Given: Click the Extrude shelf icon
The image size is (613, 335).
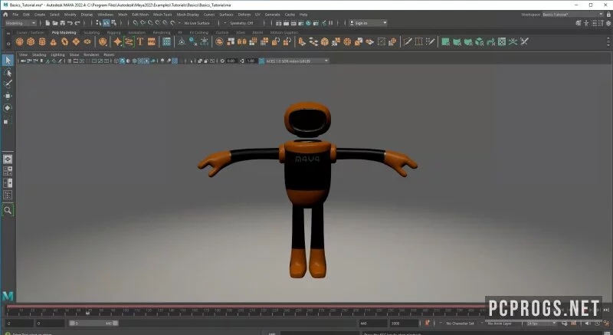Looking at the screenshot, I should coord(302,41).
